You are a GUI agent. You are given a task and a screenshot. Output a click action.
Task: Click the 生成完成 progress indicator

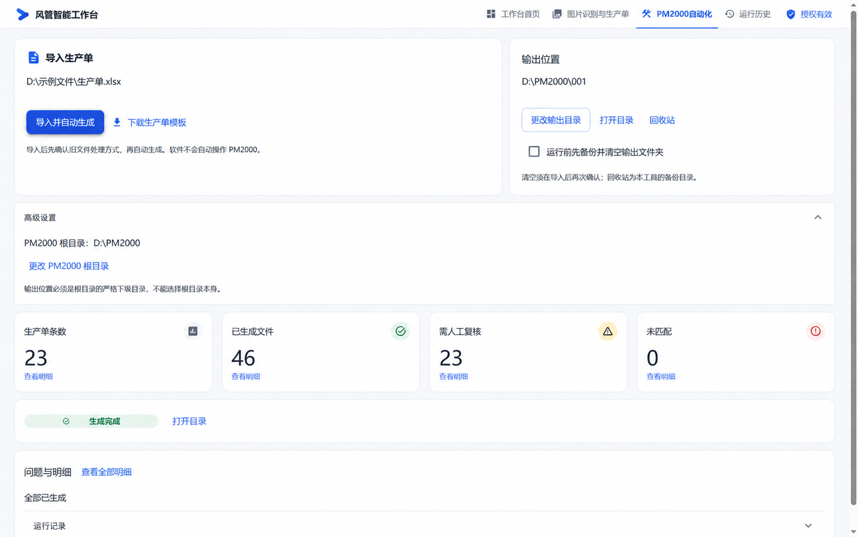tap(91, 421)
